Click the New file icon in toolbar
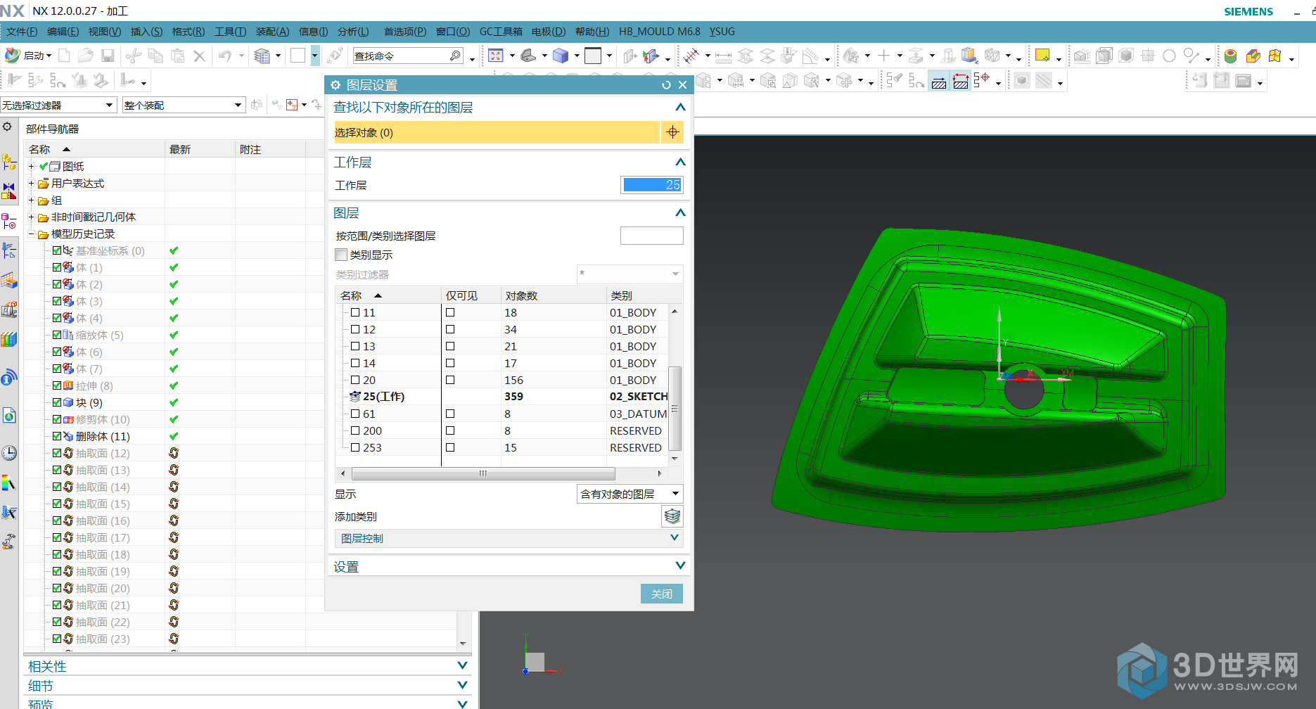This screenshot has height=709, width=1316. pyautogui.click(x=64, y=56)
